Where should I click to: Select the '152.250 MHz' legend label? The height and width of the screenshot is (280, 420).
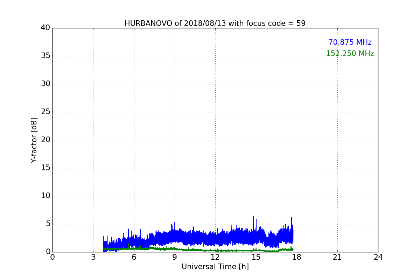(350, 54)
